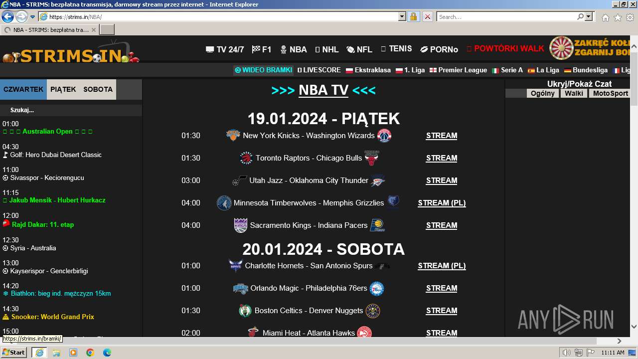The height and width of the screenshot is (359, 638).
Task: Switch to the PIĄTEK day tab
Action: (x=63, y=89)
